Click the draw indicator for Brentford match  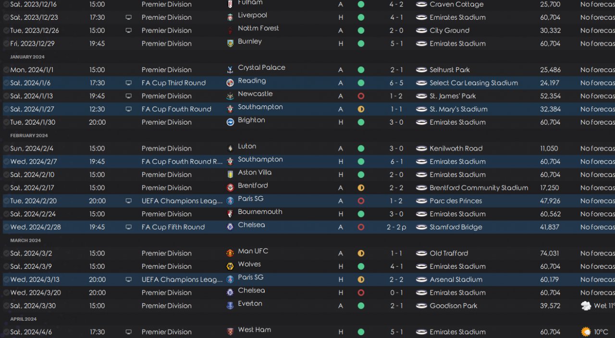pyautogui.click(x=361, y=188)
